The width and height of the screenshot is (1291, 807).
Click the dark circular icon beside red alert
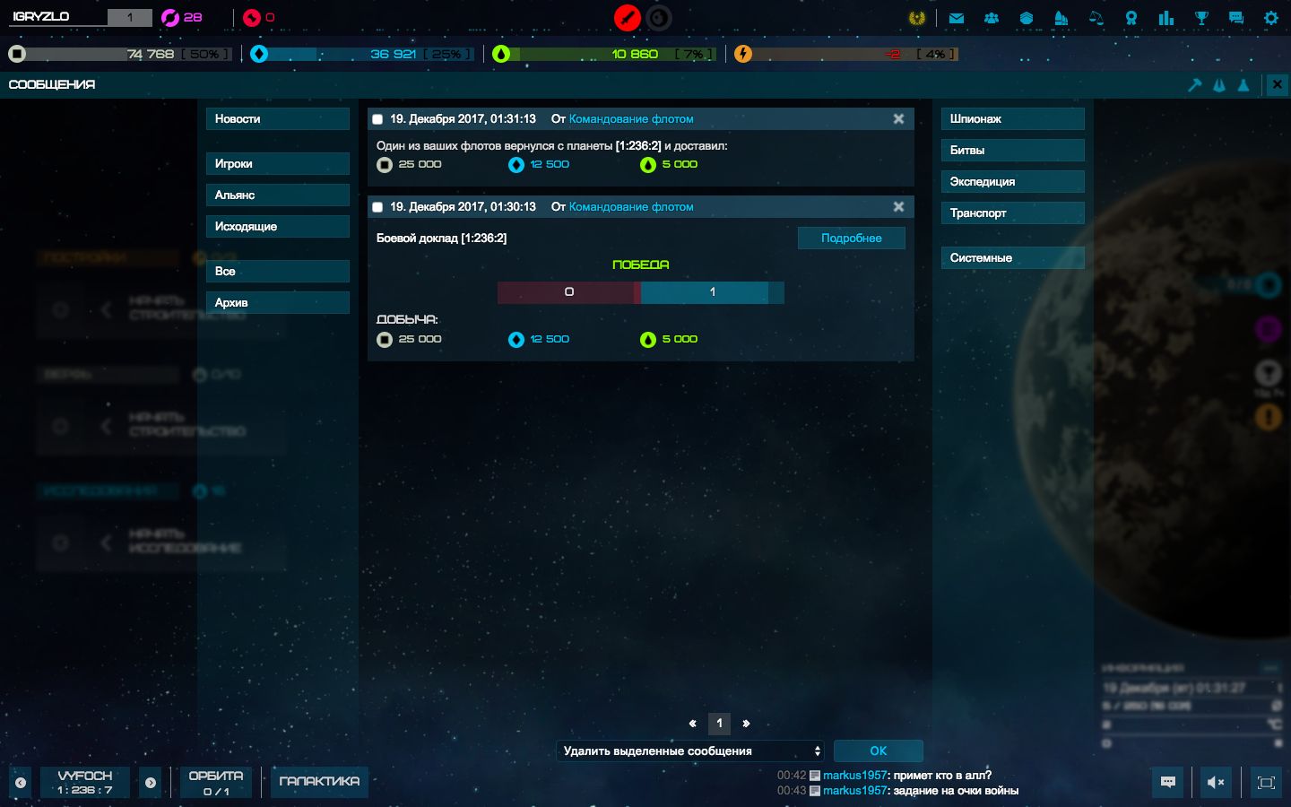pyautogui.click(x=659, y=18)
